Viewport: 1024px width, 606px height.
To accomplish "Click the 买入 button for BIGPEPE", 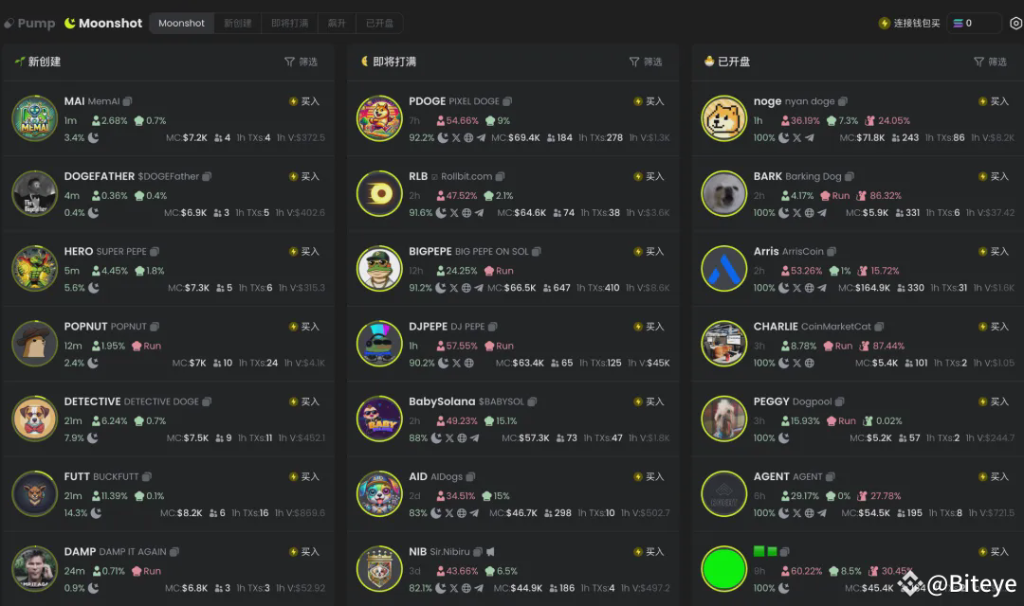I will [649, 251].
